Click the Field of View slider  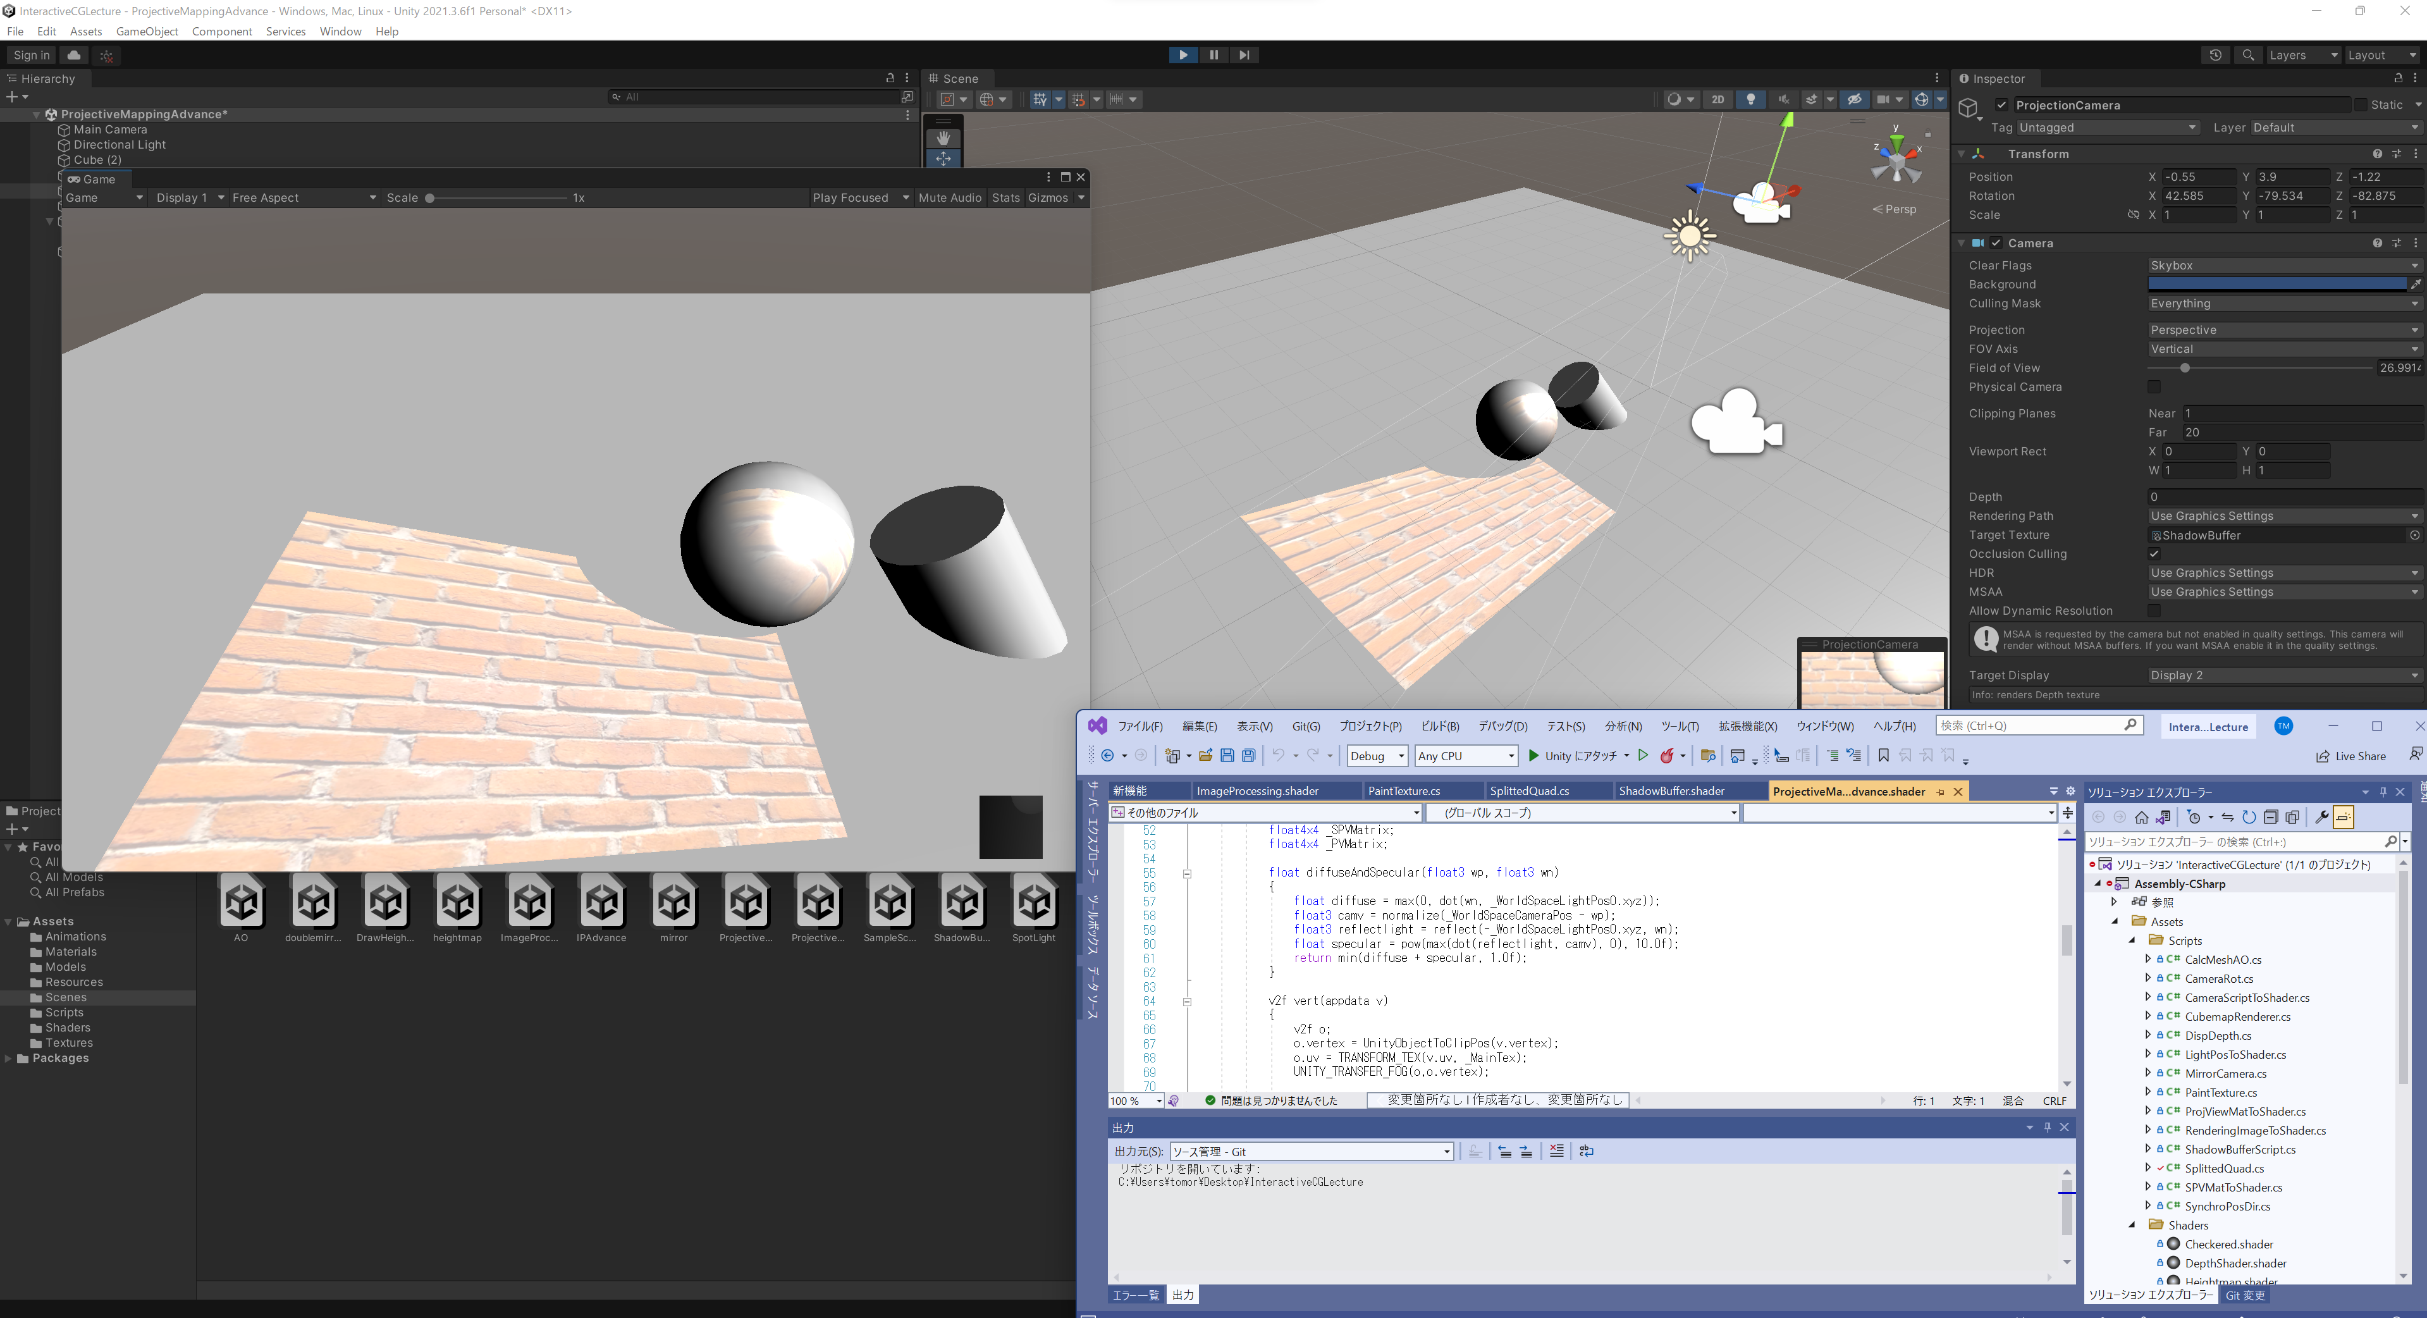2259,368
